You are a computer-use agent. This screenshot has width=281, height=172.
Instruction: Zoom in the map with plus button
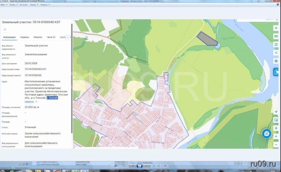(x=276, y=137)
